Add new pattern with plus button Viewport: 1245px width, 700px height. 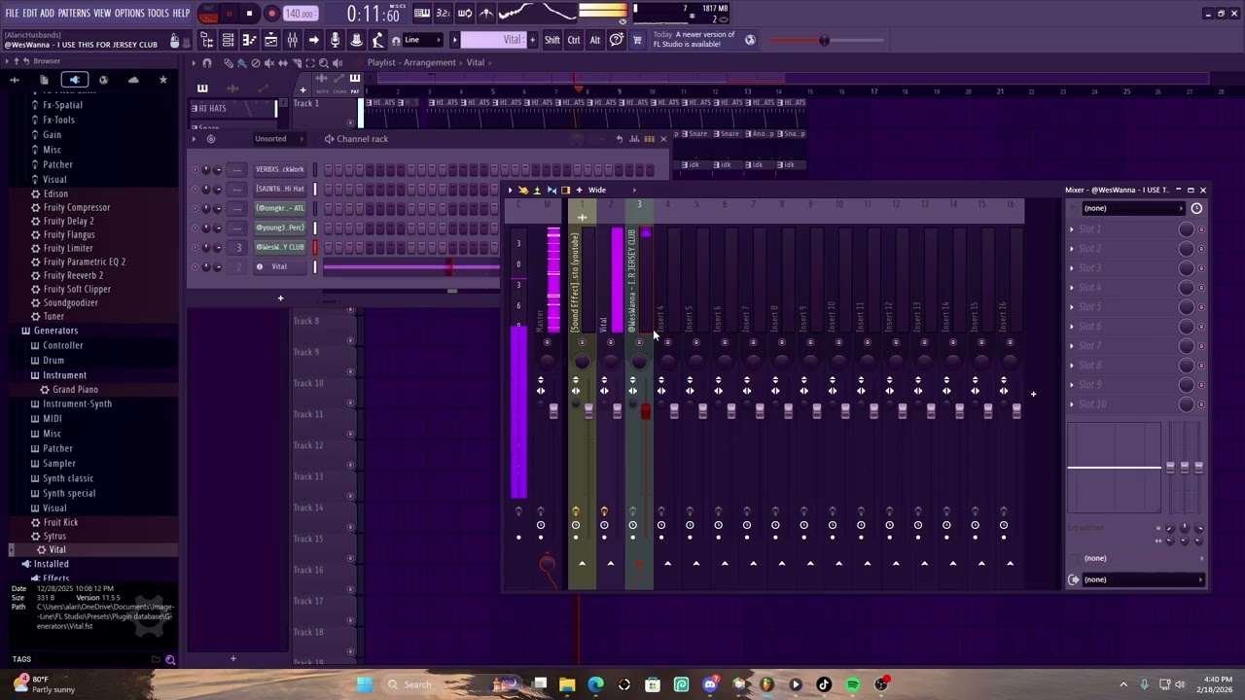point(532,40)
